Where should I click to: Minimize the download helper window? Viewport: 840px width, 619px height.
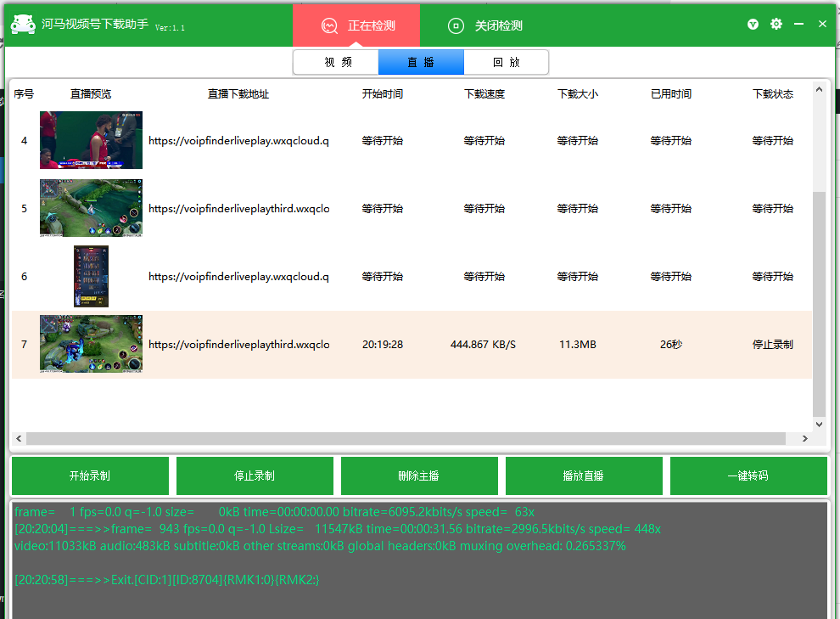point(798,25)
